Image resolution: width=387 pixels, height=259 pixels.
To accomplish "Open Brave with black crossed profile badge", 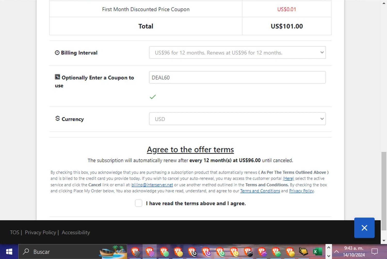I will 248,252.
